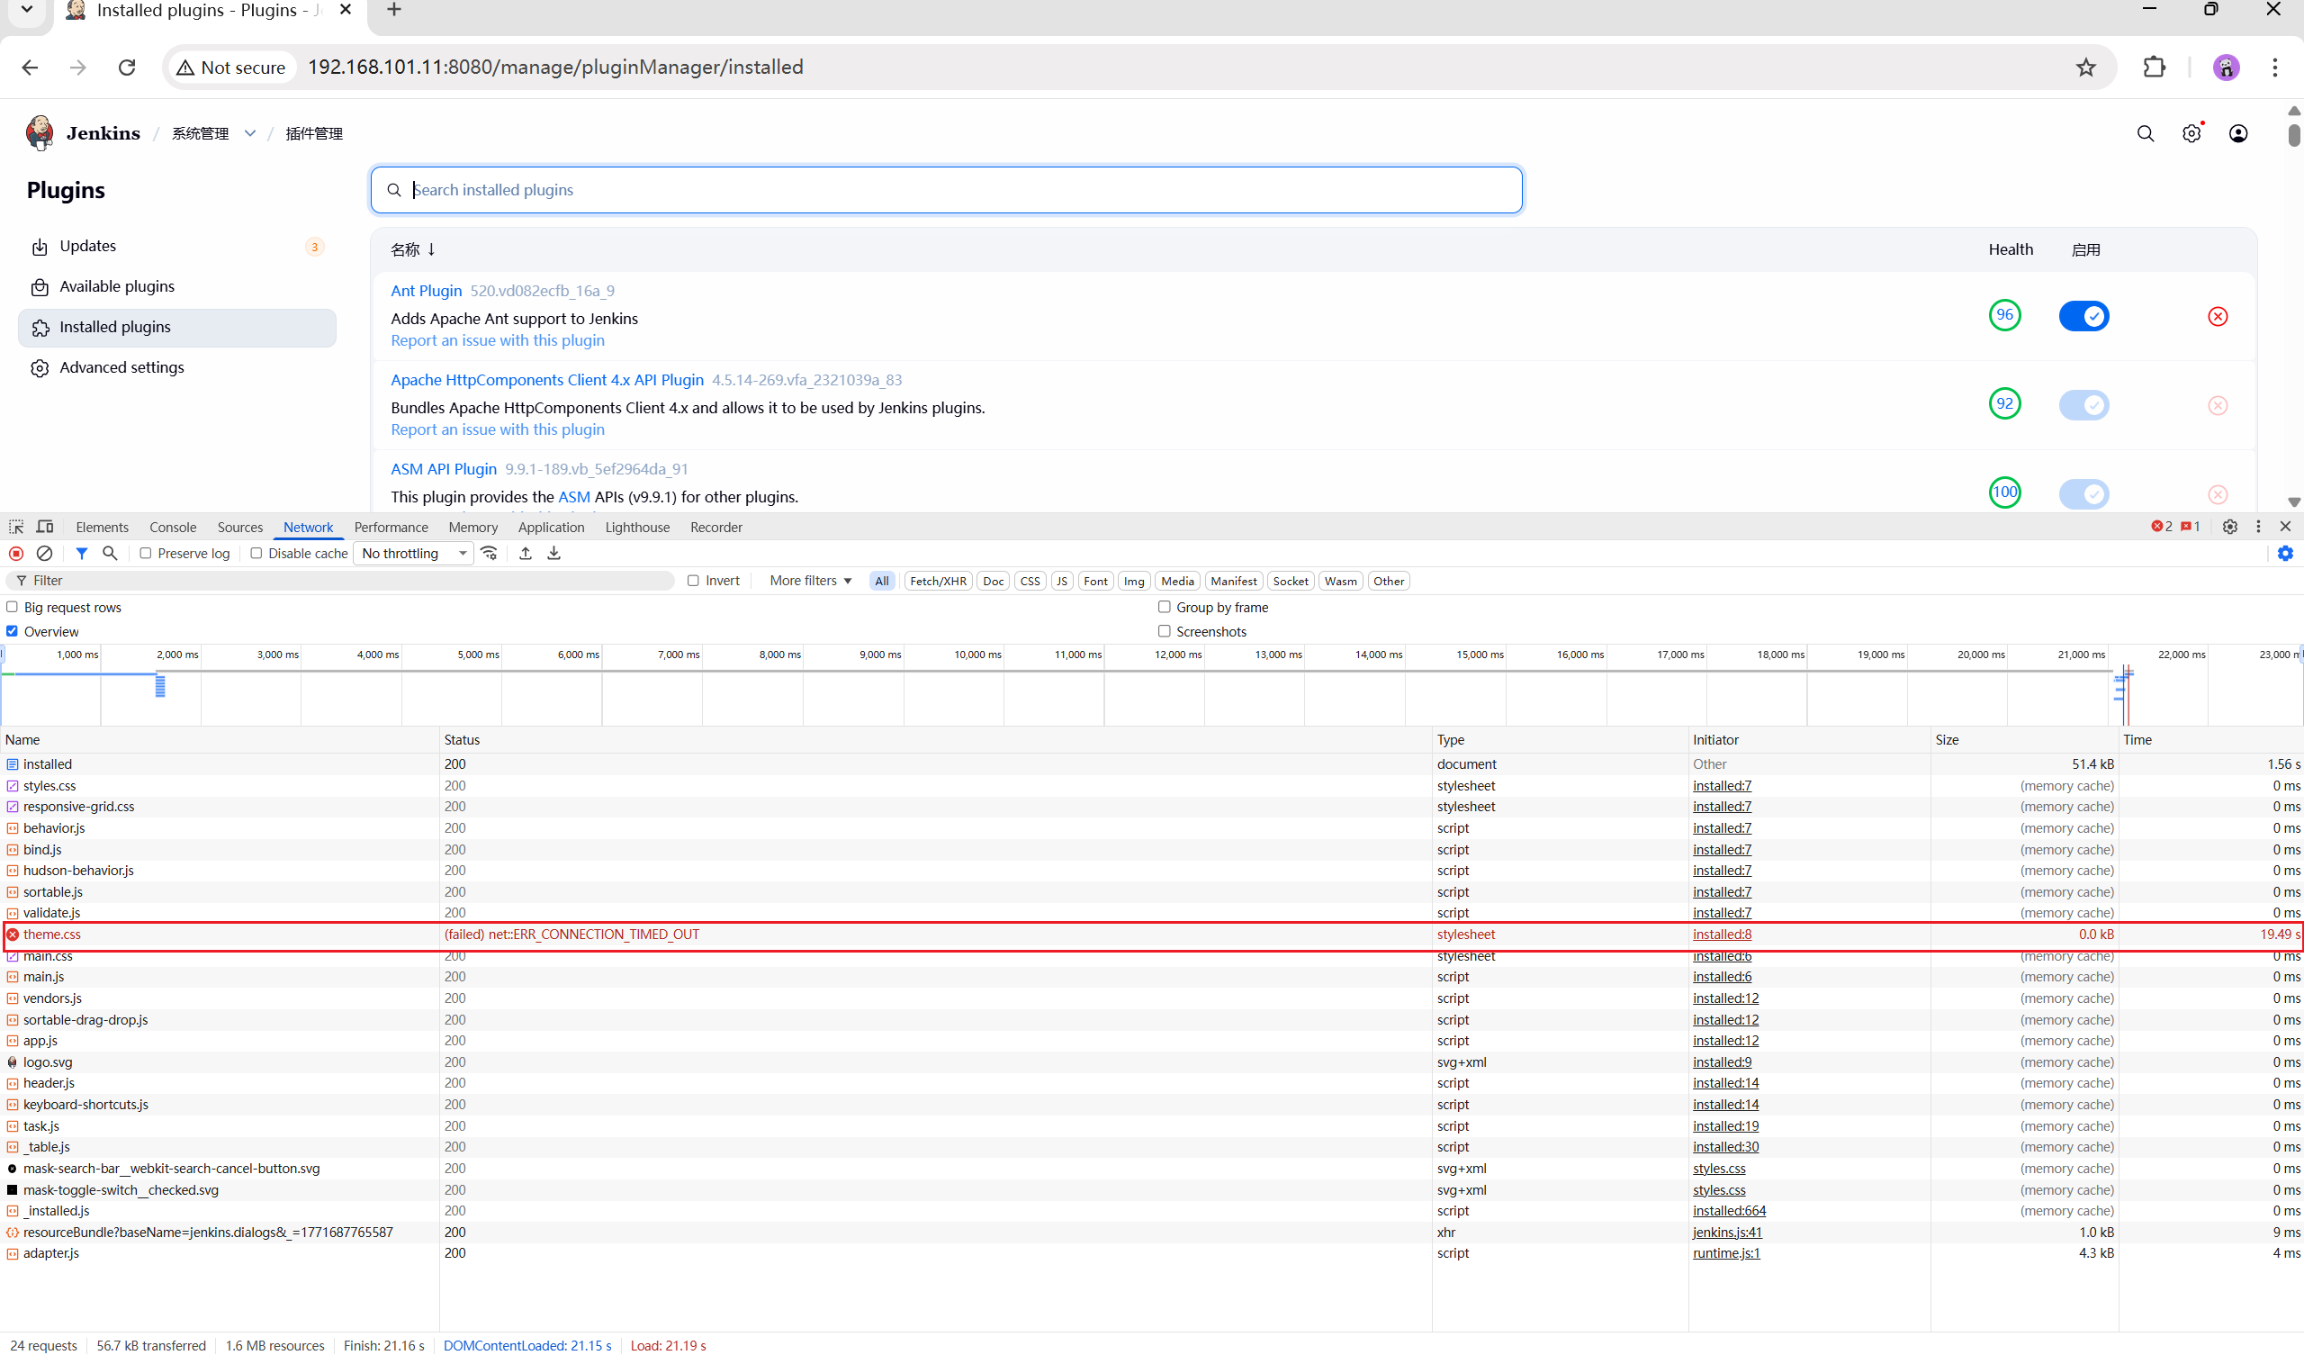
Task: Open the No throttling dropdown
Action: [413, 554]
